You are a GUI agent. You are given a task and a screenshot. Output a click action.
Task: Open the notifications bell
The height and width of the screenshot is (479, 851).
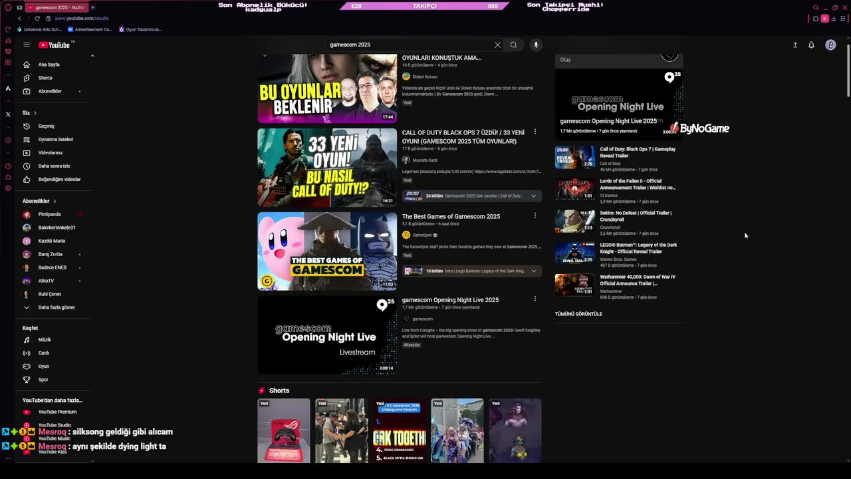point(811,45)
